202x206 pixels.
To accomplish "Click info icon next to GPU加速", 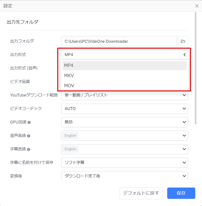I will 29,122.
